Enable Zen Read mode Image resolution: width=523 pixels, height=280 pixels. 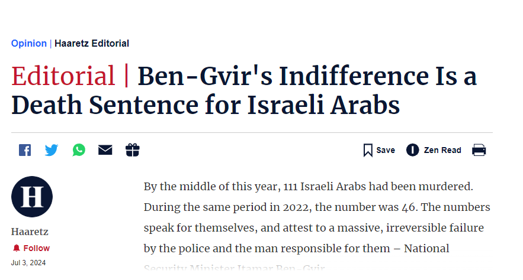pos(442,150)
